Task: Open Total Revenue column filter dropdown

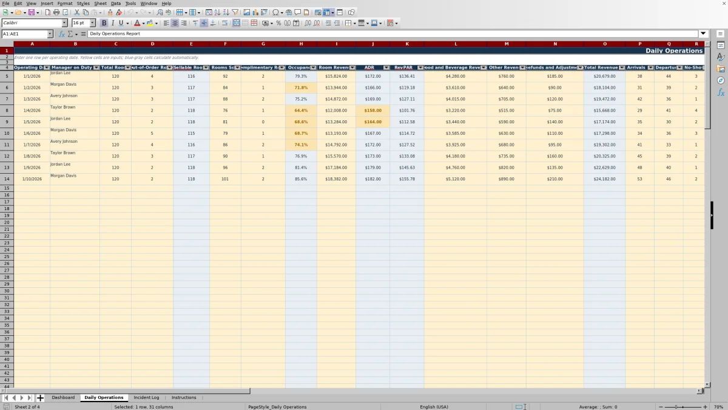Action: pos(622,67)
